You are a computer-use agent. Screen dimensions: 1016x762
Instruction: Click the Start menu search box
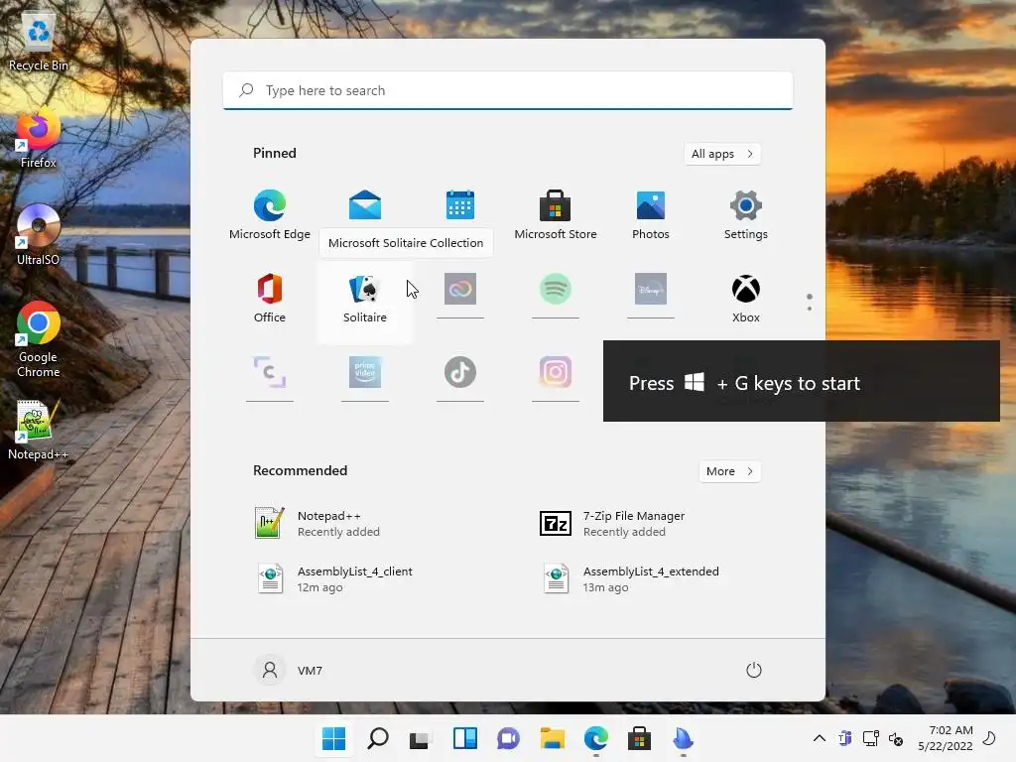coord(508,90)
